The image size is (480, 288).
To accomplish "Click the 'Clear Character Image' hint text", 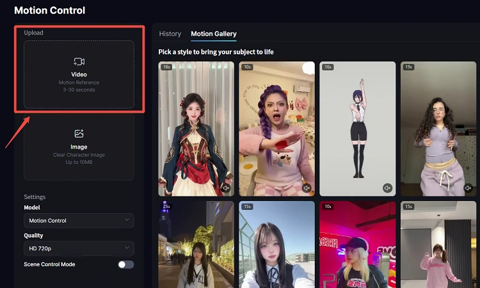I will click(79, 155).
